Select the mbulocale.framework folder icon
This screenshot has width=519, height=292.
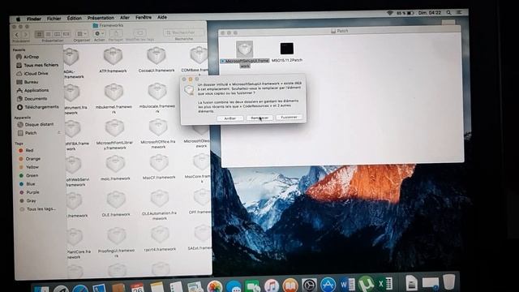point(157,92)
